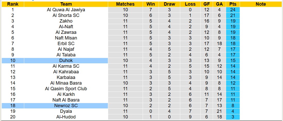Screen dimensions: 283x121
Task: Click the Al Shorta SC team name
Action: click(x=66, y=15)
